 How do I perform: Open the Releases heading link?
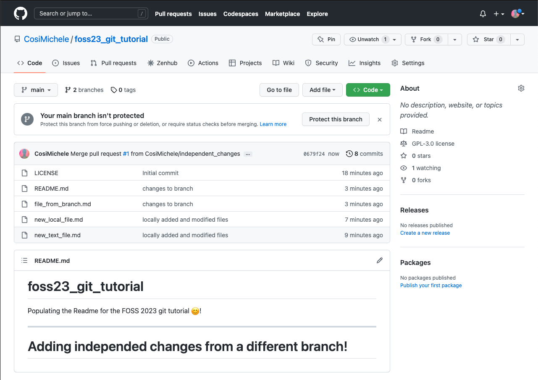pos(415,210)
